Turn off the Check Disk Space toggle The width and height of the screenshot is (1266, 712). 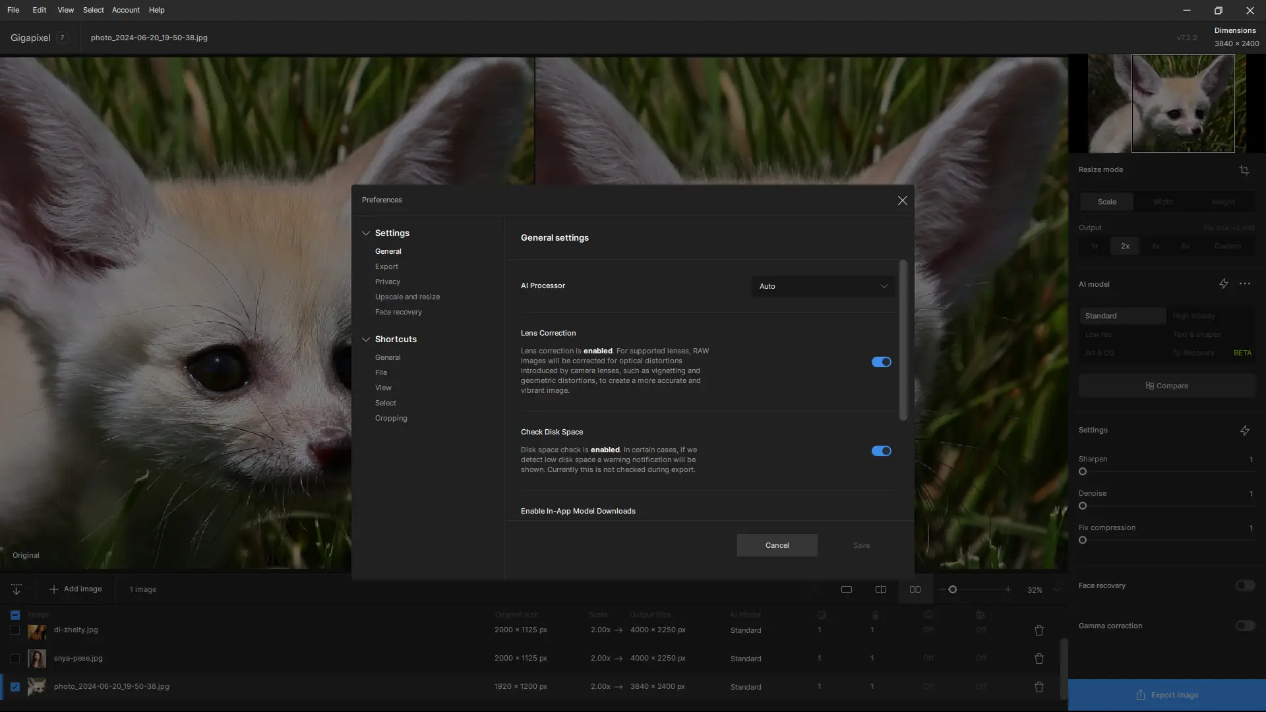(881, 451)
